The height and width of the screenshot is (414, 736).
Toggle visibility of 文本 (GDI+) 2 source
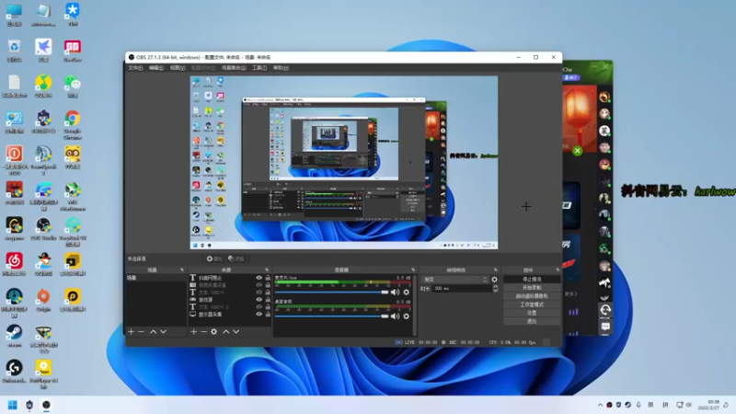coord(259,307)
